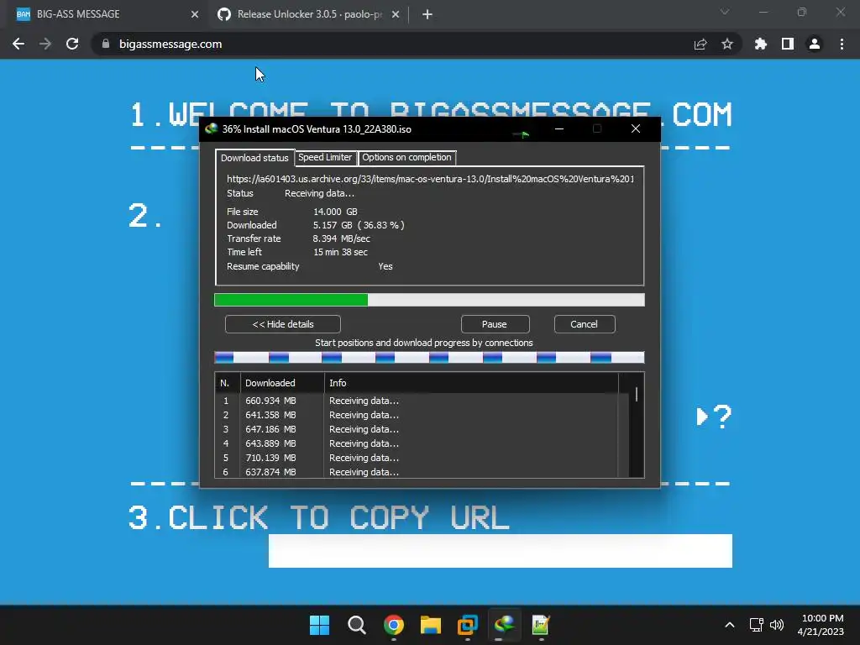The height and width of the screenshot is (645, 860).
Task: Click the arrow question mark on webpage
Action: [x=714, y=417]
